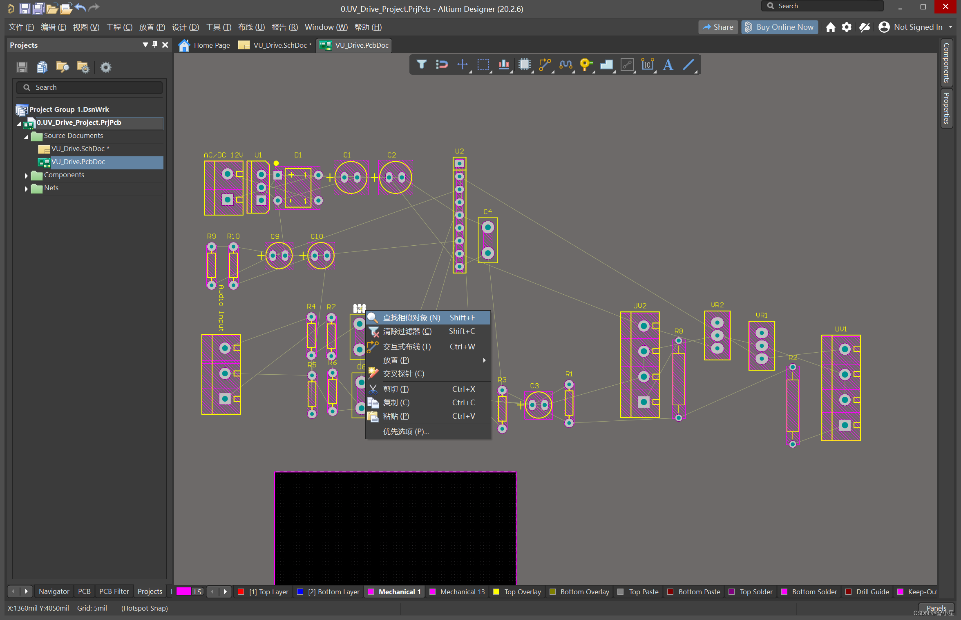Toggle the Bottom Layer color box
Image resolution: width=961 pixels, height=620 pixels.
pos(300,592)
